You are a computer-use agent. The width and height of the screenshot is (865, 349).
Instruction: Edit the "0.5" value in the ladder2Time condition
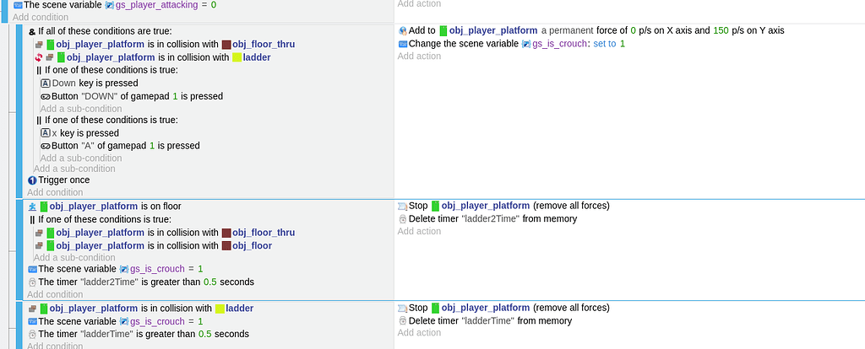tap(210, 282)
